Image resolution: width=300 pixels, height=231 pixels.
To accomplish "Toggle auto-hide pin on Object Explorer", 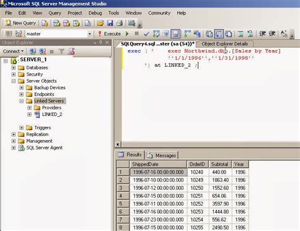I will point(101,42).
